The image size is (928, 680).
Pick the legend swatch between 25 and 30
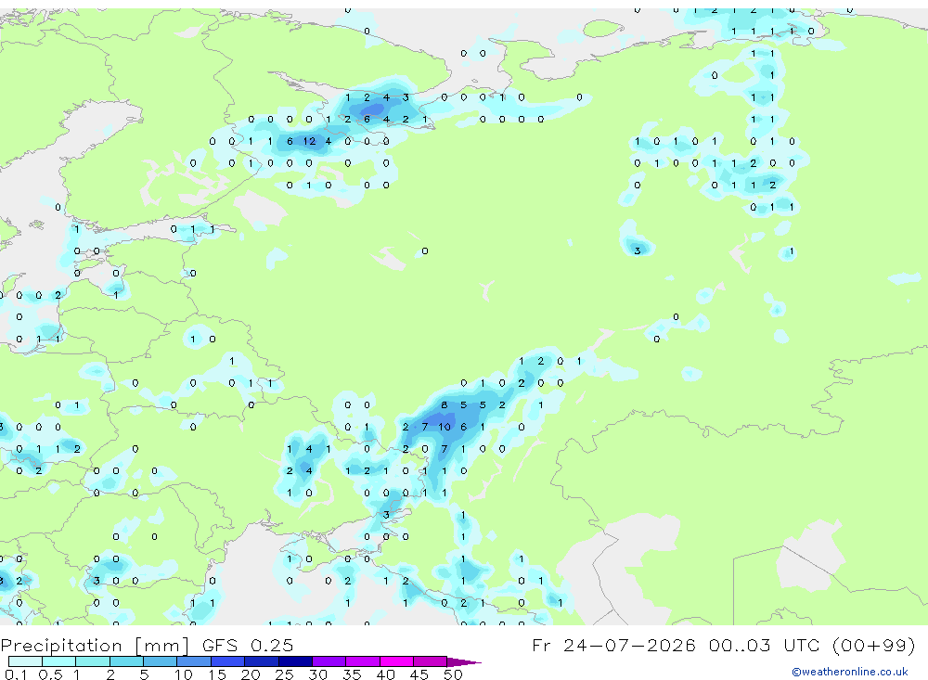(x=295, y=661)
